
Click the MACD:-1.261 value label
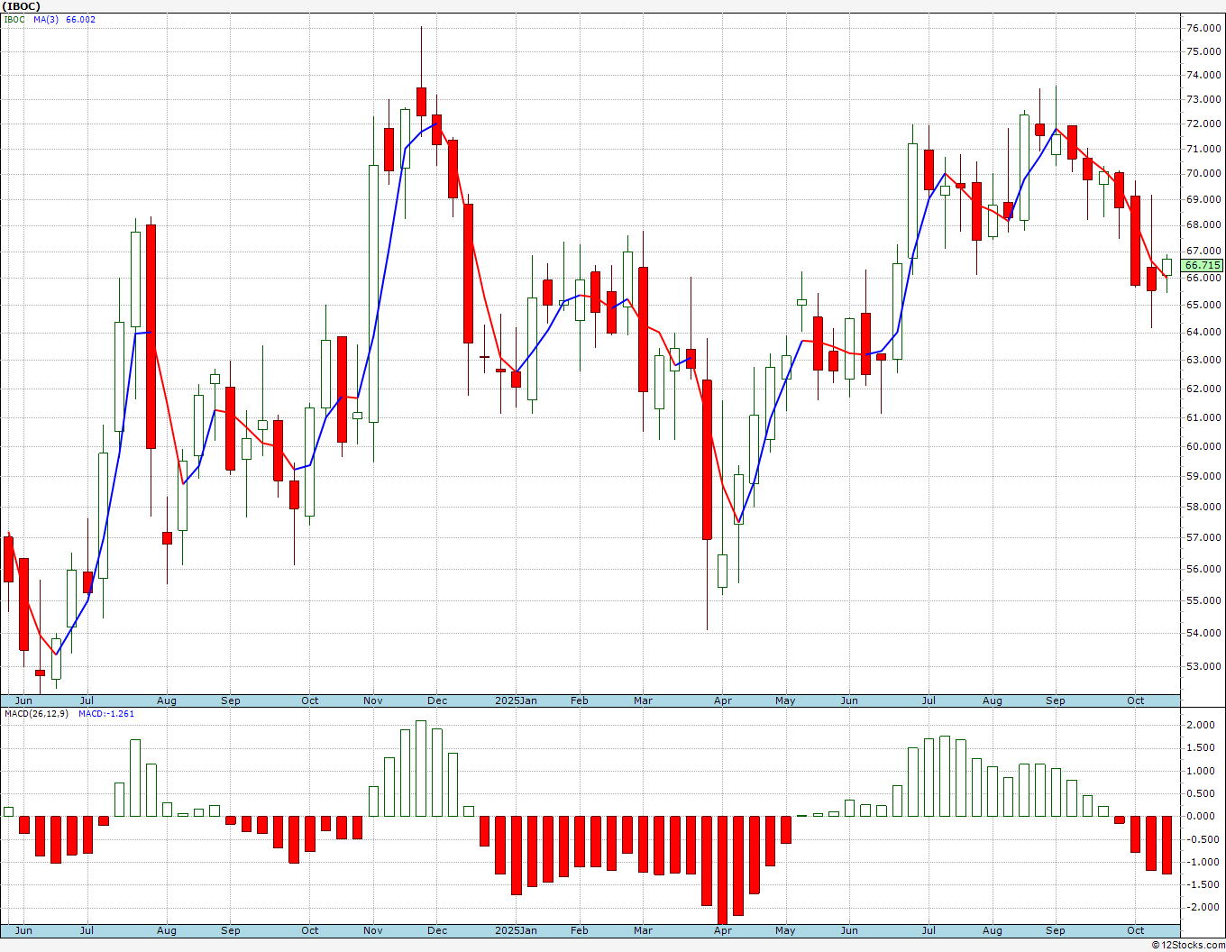coord(106,714)
